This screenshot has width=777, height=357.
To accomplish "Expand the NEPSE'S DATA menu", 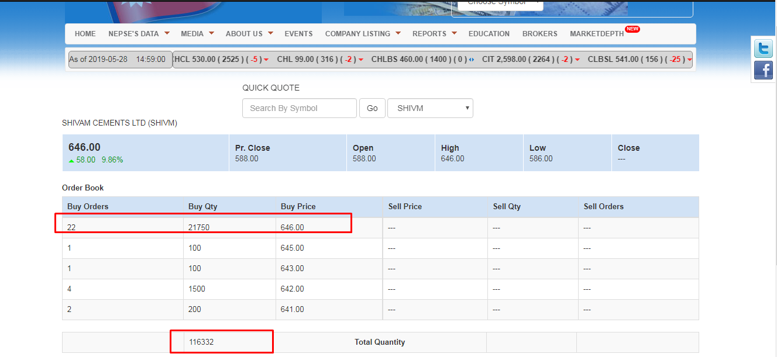I will point(139,34).
